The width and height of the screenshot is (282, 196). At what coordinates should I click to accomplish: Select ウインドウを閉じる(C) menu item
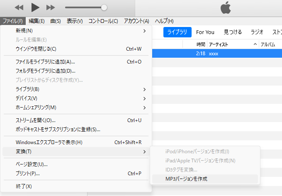pos(76,49)
